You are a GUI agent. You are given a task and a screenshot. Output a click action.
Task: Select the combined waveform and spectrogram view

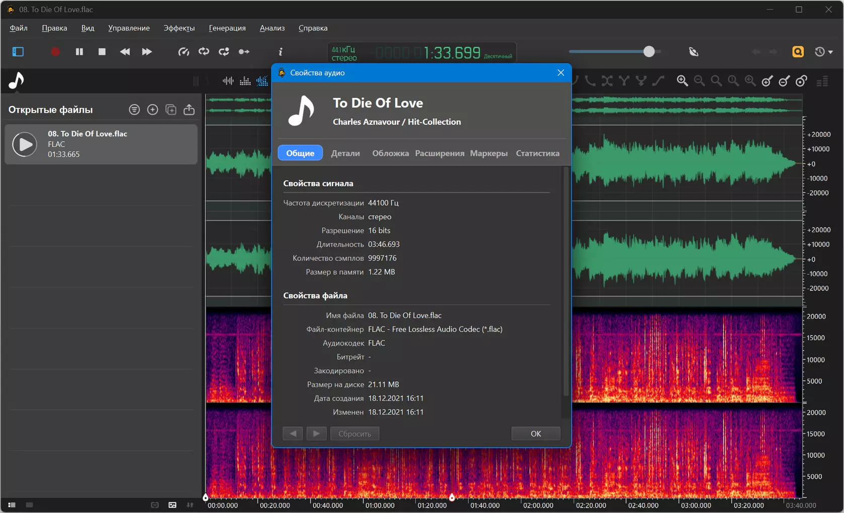tap(262, 81)
